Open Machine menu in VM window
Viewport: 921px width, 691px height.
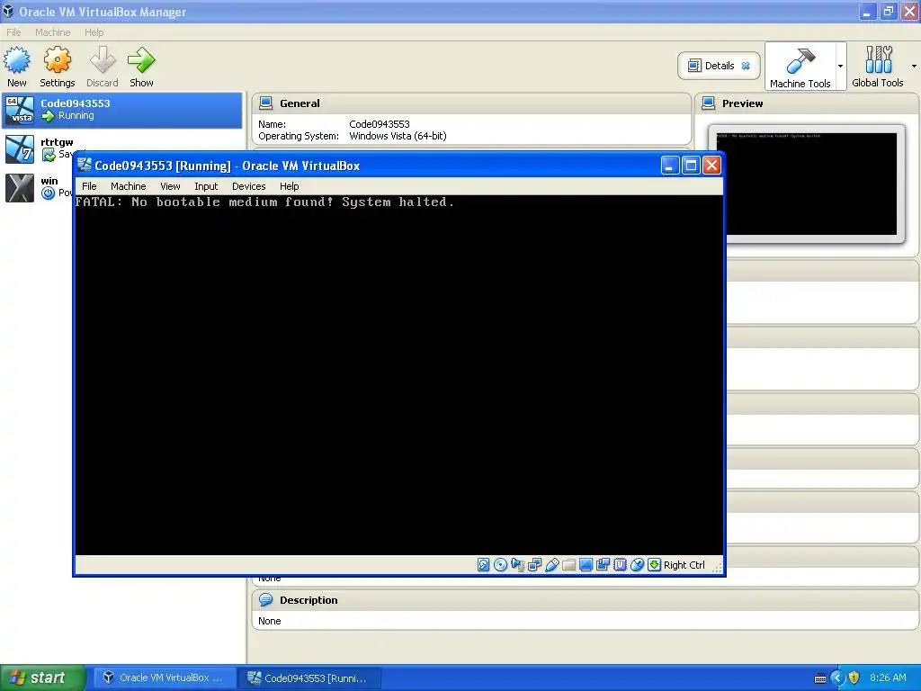128,186
